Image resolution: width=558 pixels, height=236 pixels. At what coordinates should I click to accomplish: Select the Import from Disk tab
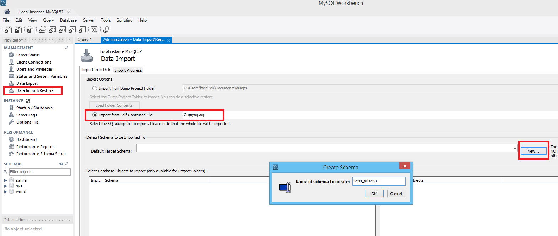96,70
